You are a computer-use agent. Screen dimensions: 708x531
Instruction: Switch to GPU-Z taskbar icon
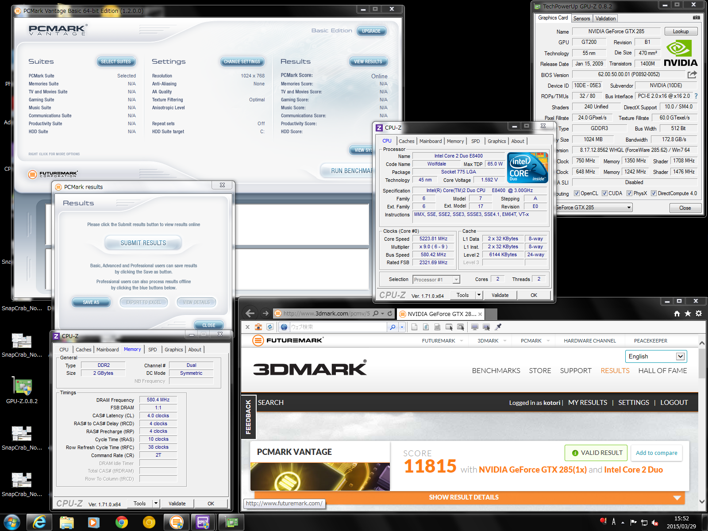click(x=232, y=523)
